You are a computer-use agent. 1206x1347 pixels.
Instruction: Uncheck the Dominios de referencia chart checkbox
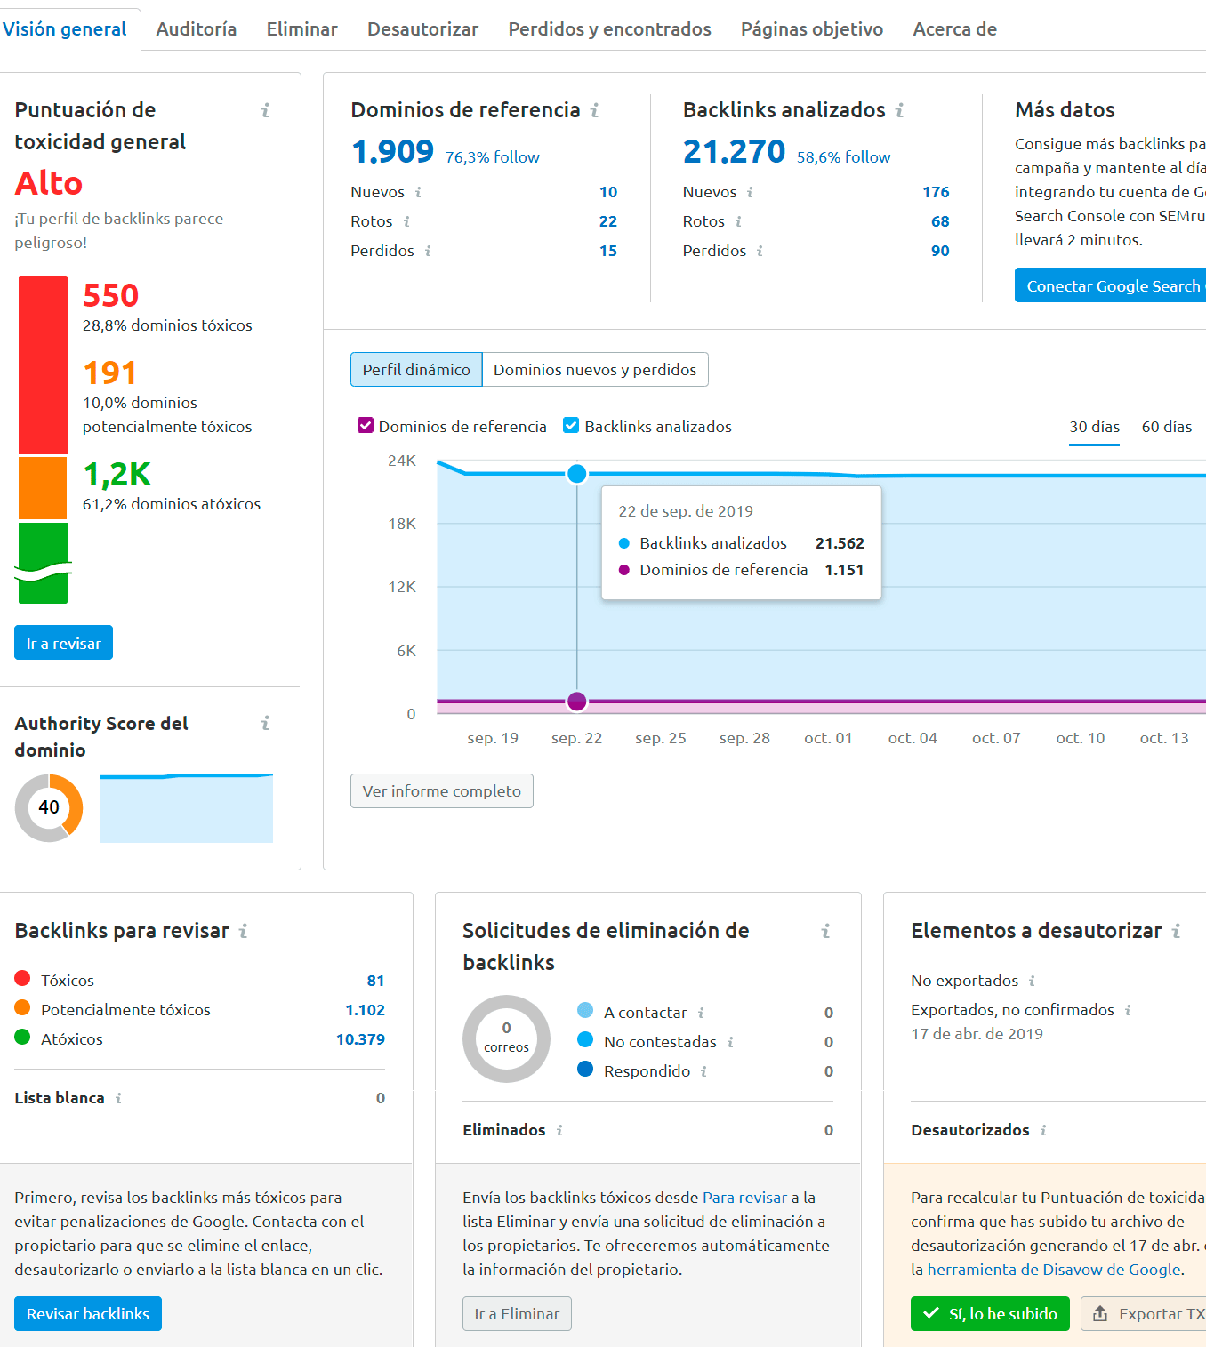365,426
